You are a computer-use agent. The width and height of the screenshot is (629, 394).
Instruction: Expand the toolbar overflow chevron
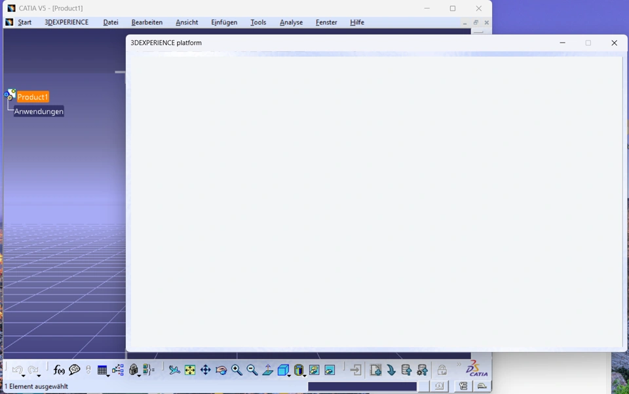(459, 365)
